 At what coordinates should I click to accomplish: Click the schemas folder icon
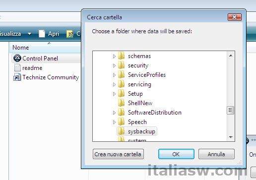(x=122, y=56)
